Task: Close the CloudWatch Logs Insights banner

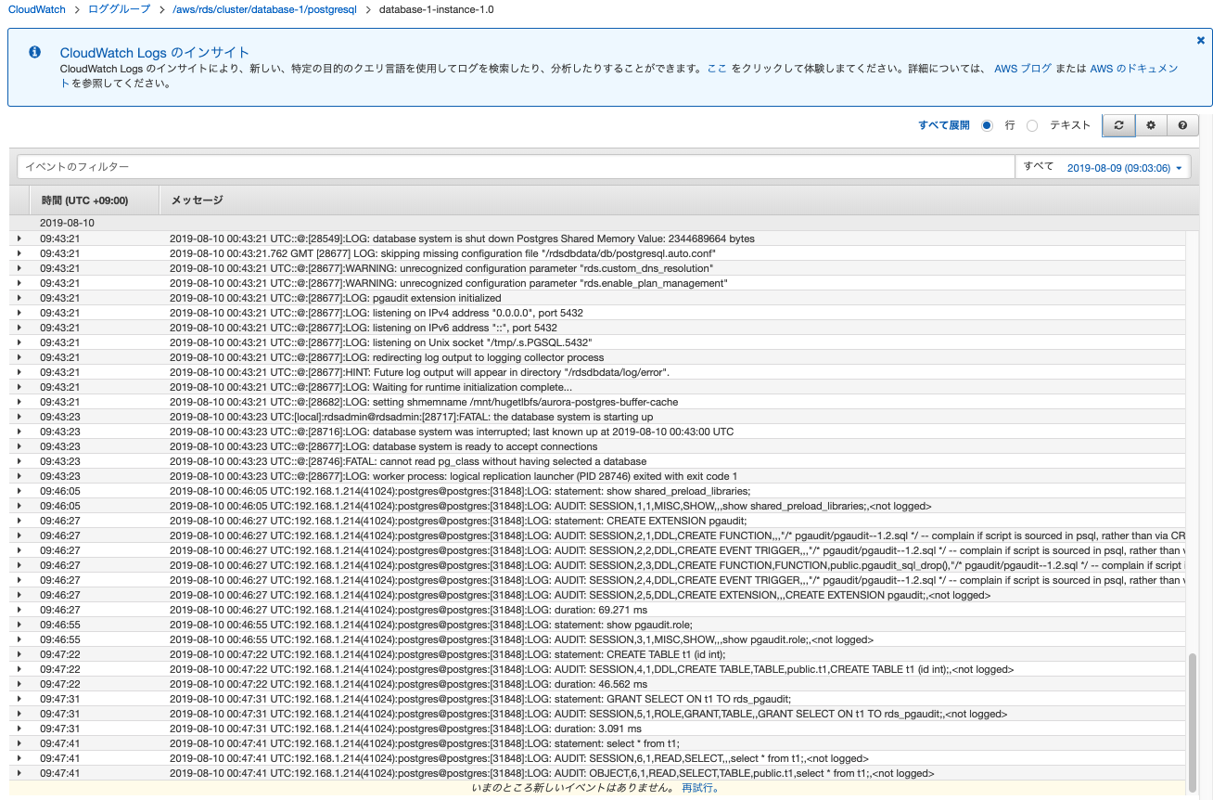Action: tap(1201, 40)
